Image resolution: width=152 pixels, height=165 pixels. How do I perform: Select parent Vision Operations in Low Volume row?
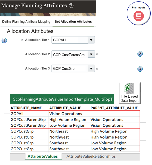click(x=115, y=125)
